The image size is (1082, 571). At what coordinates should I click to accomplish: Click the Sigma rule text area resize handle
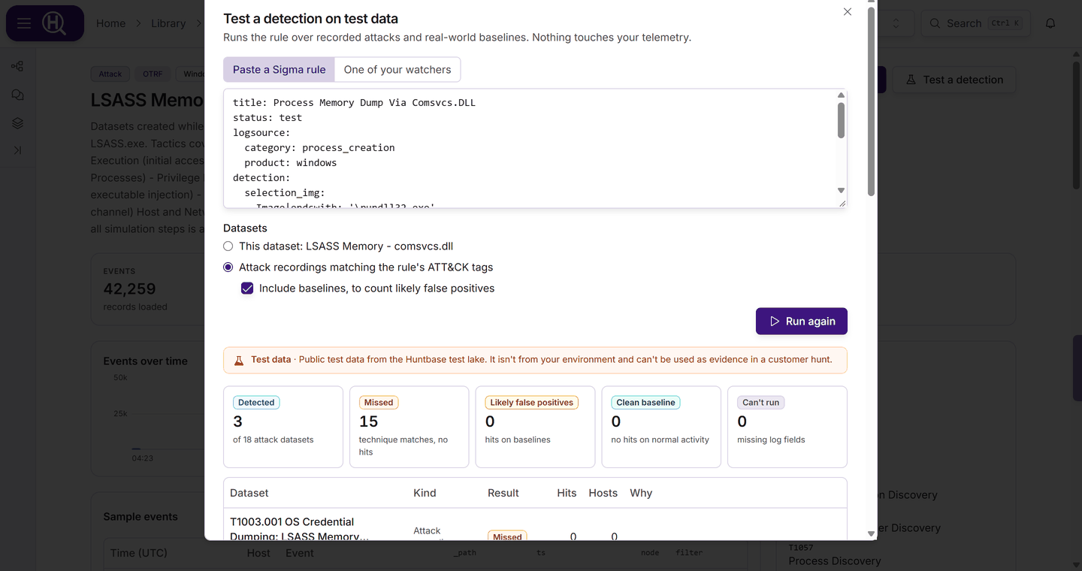tap(842, 203)
